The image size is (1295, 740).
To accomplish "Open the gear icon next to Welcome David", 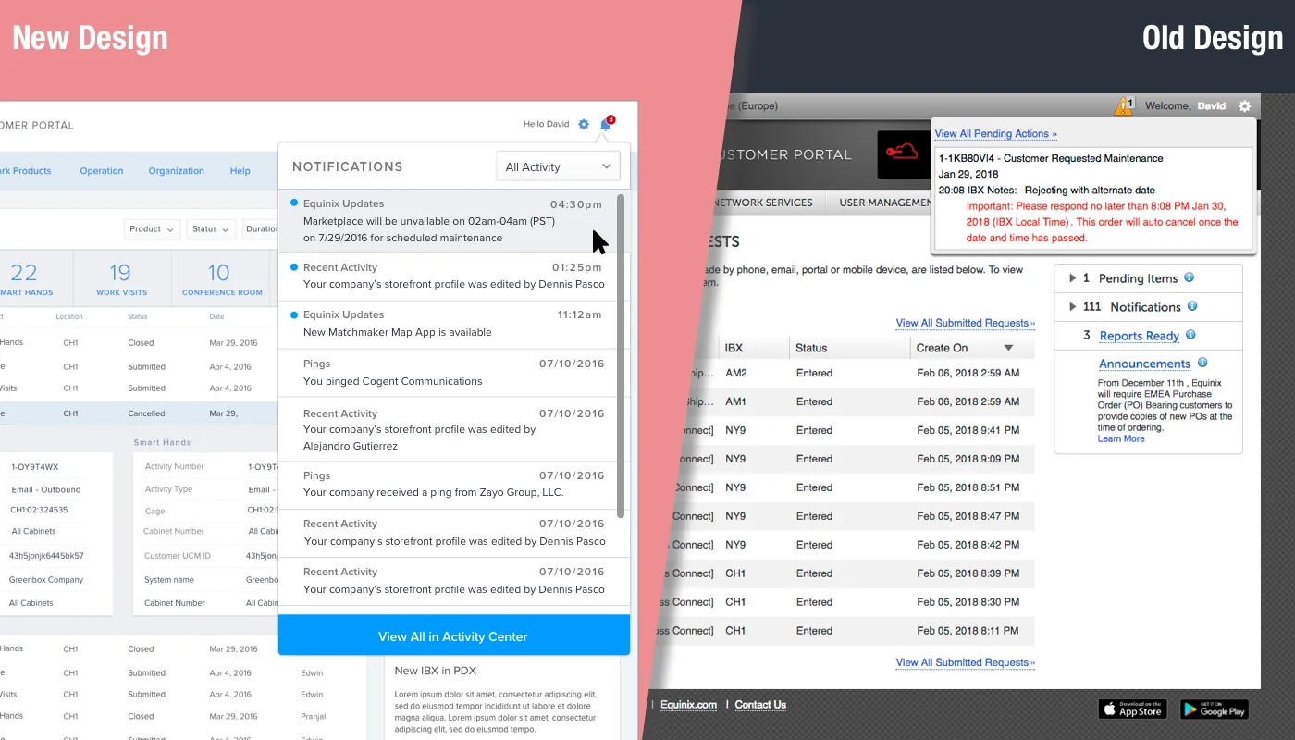I will tap(1245, 106).
